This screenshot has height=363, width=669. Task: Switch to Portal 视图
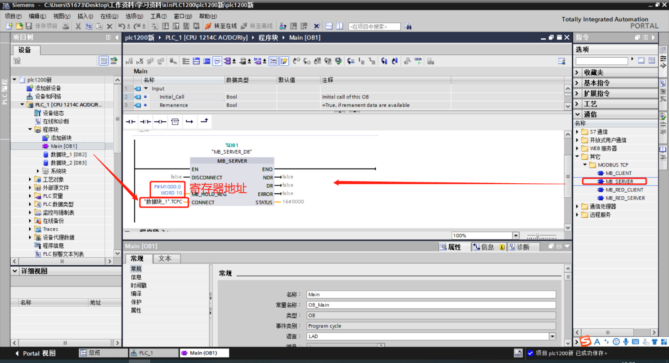(x=35, y=353)
